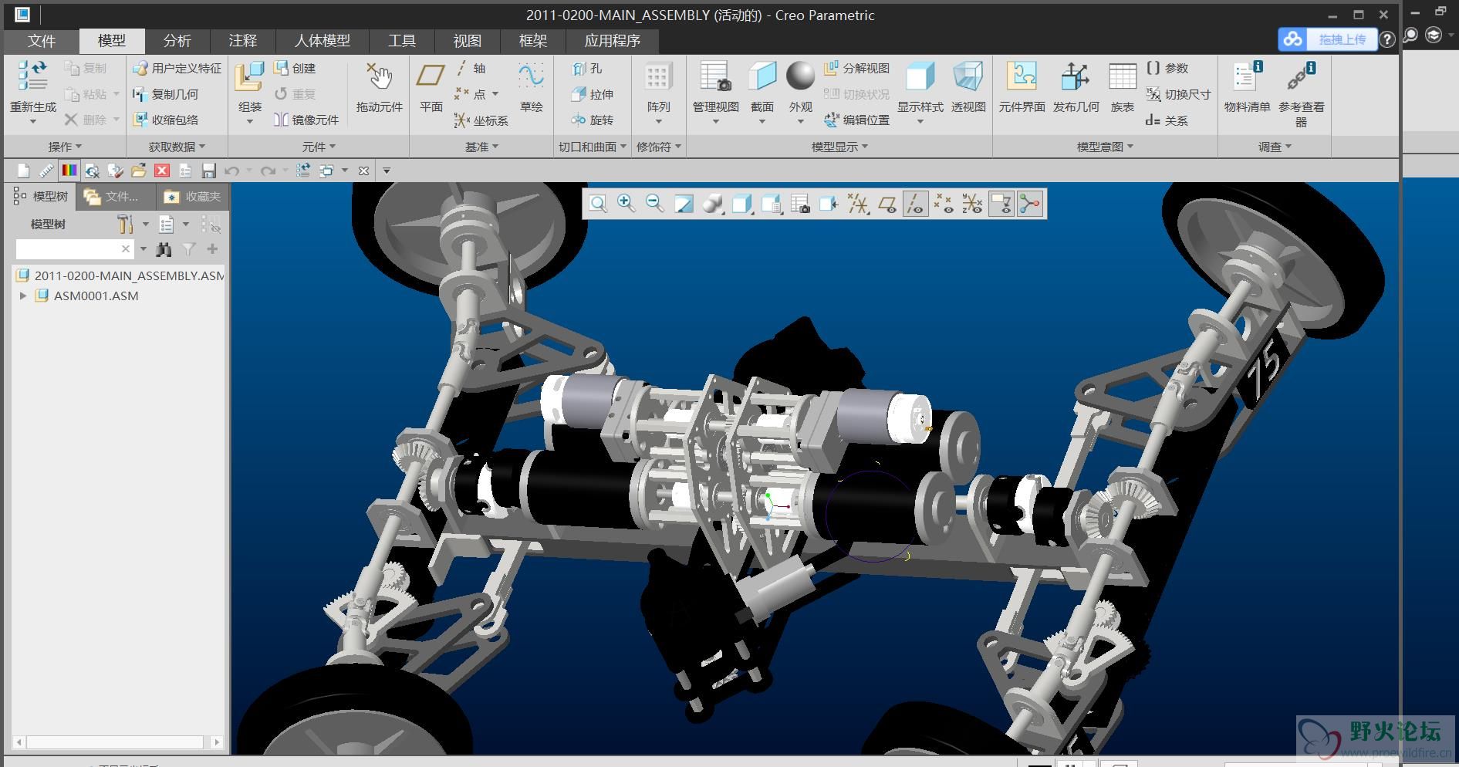Open the 基准 group dropdown
Viewport: 1459px width, 767px height.
481,147
